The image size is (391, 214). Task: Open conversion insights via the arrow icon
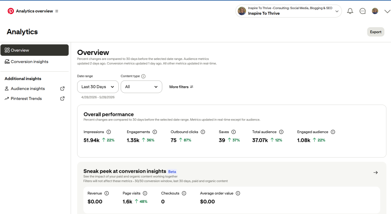click(376, 172)
